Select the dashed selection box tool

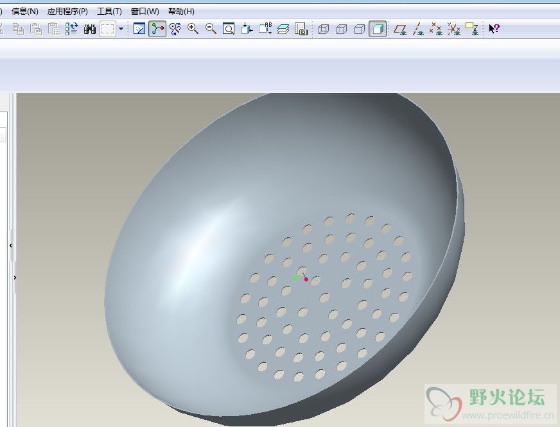point(107,29)
